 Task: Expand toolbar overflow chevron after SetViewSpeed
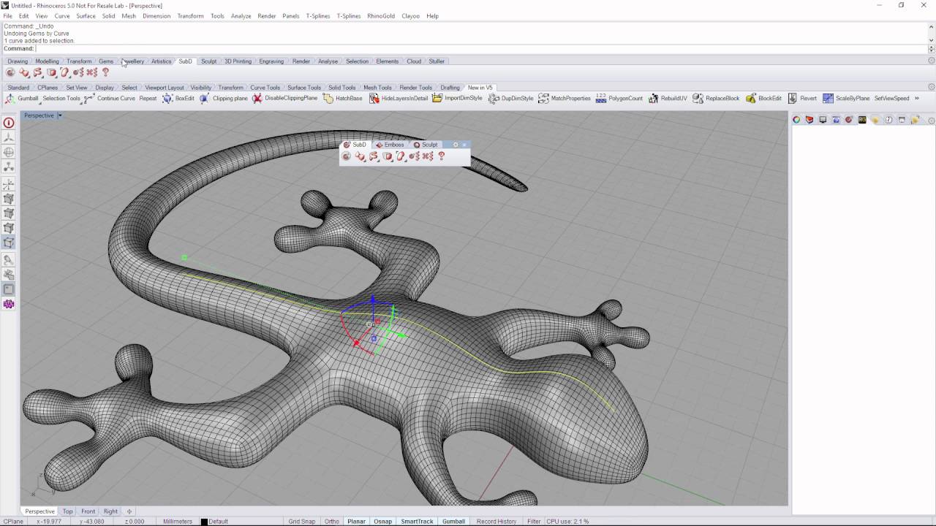[x=917, y=98]
